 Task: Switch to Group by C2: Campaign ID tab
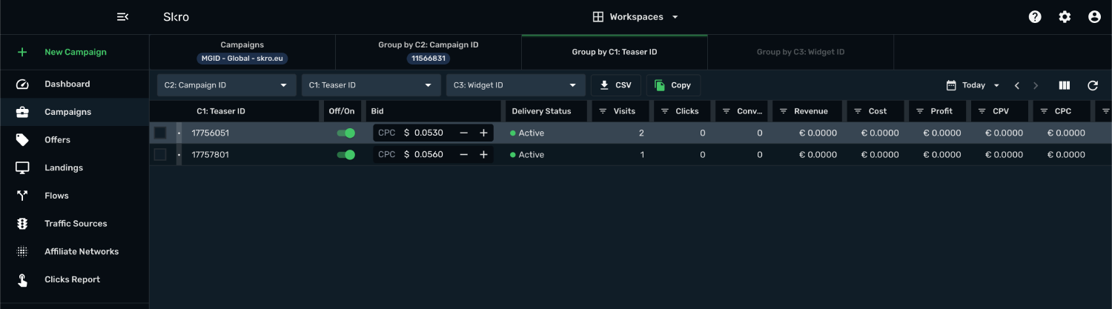[428, 51]
